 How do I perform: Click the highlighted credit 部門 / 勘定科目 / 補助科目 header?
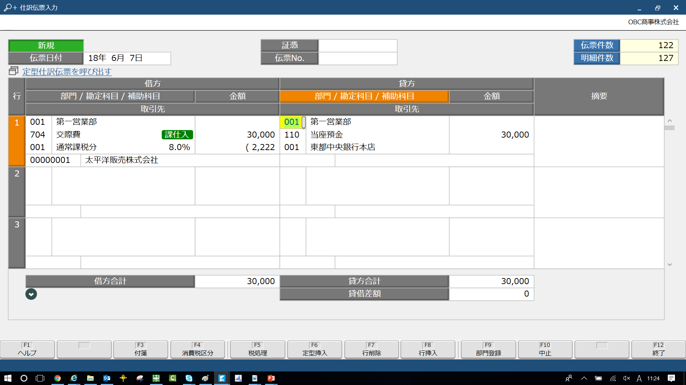click(364, 96)
